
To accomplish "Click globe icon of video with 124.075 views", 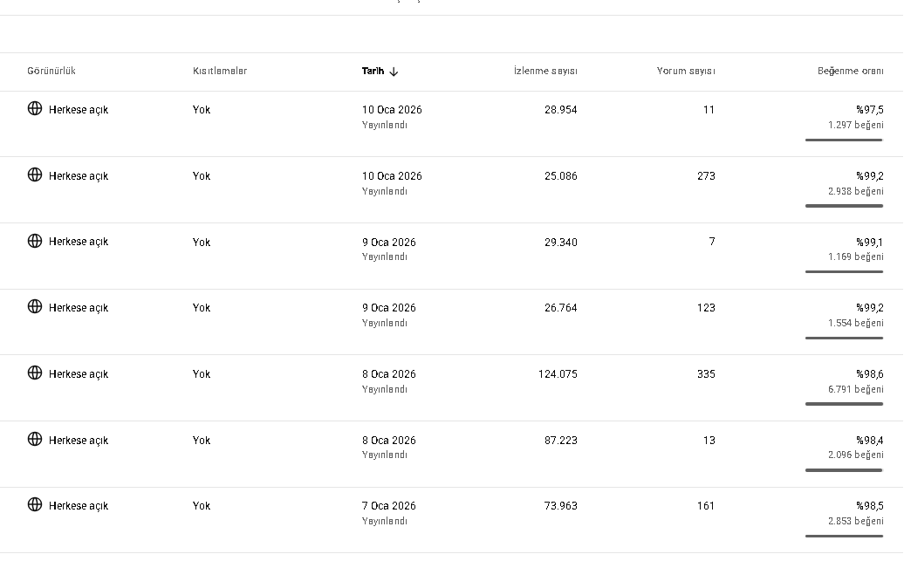I will tap(35, 373).
